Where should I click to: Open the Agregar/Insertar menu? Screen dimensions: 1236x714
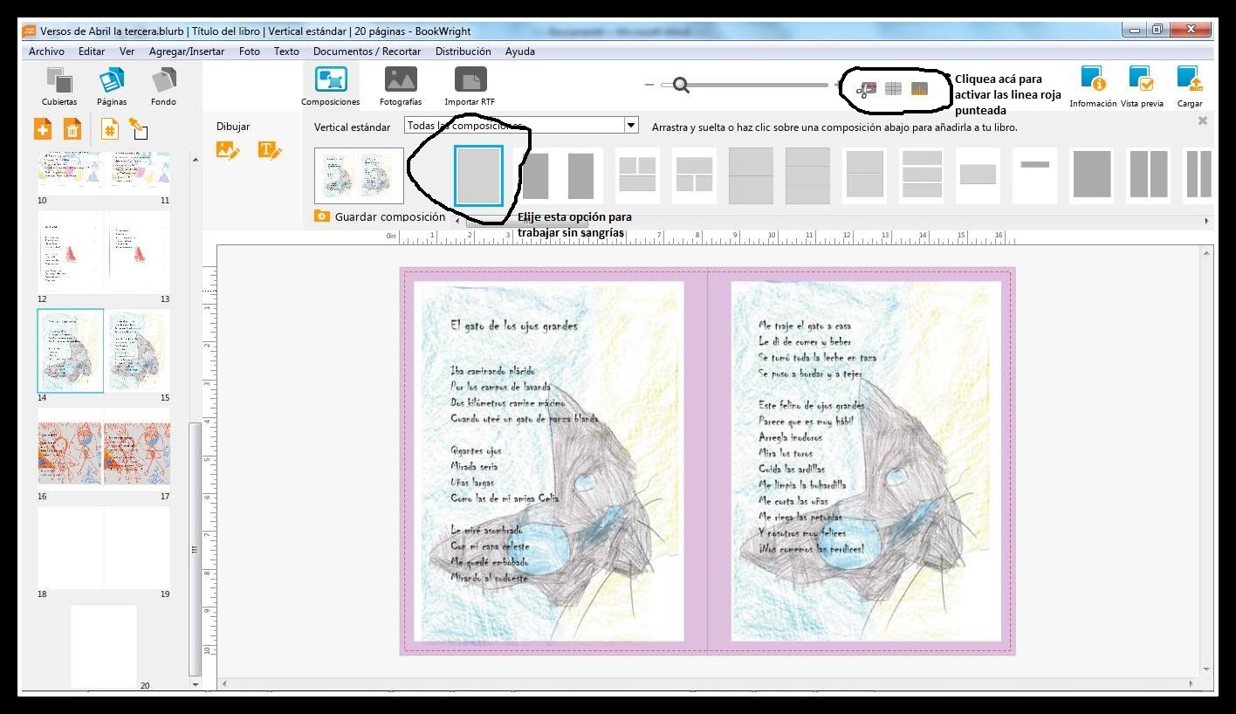coord(187,51)
